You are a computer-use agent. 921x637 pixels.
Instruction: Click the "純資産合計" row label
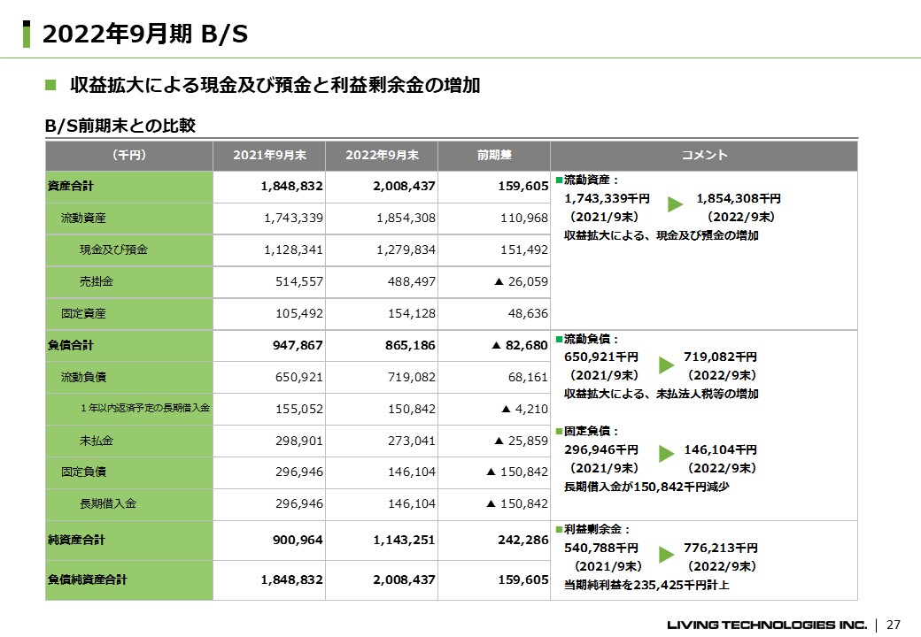click(76, 541)
